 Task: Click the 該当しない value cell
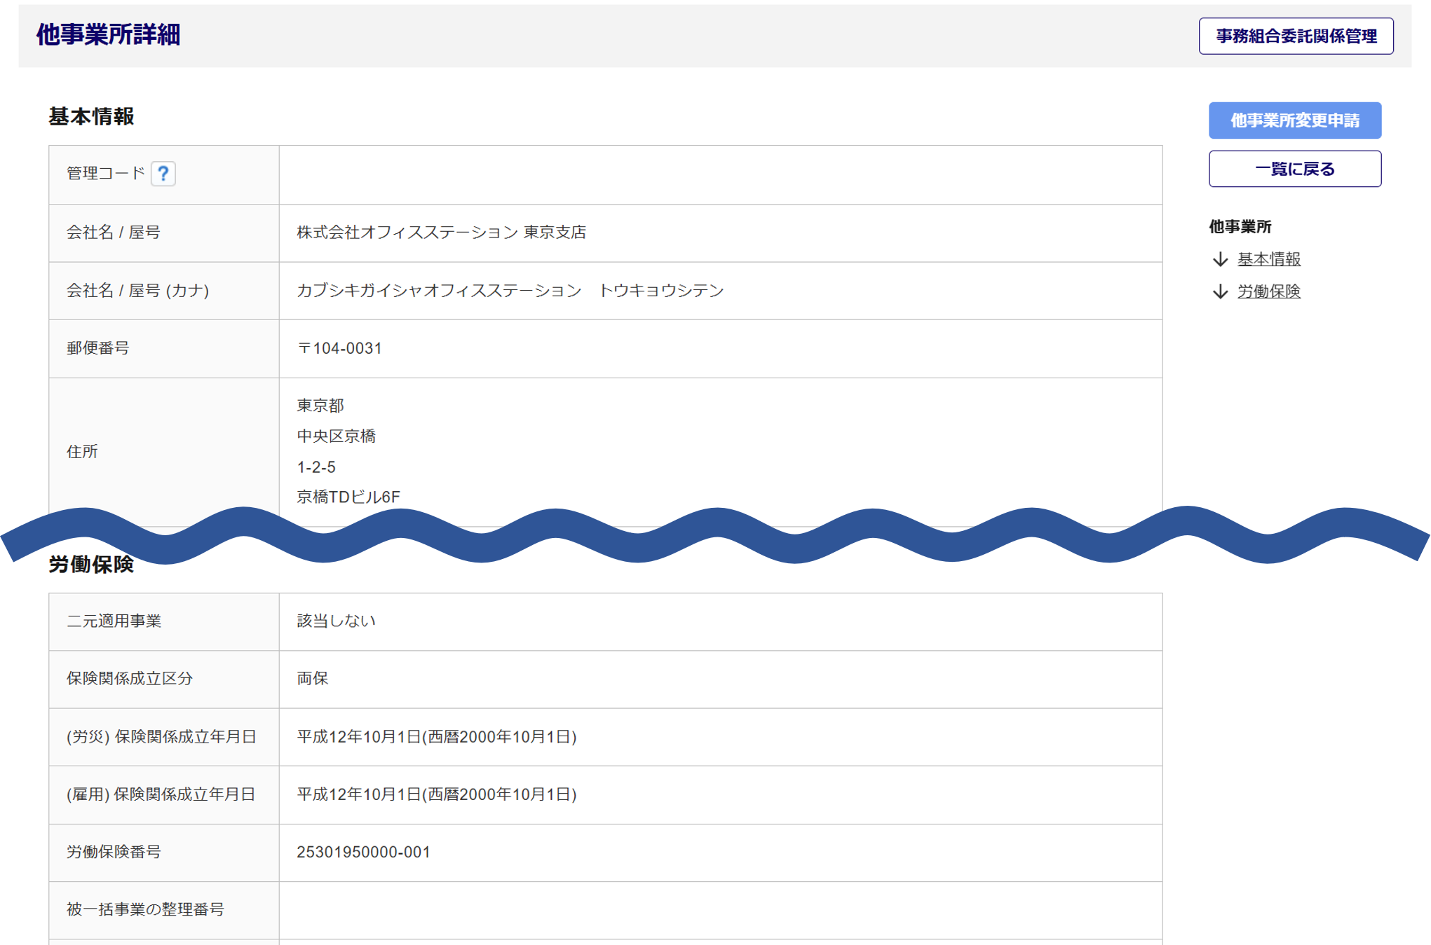click(x=337, y=621)
